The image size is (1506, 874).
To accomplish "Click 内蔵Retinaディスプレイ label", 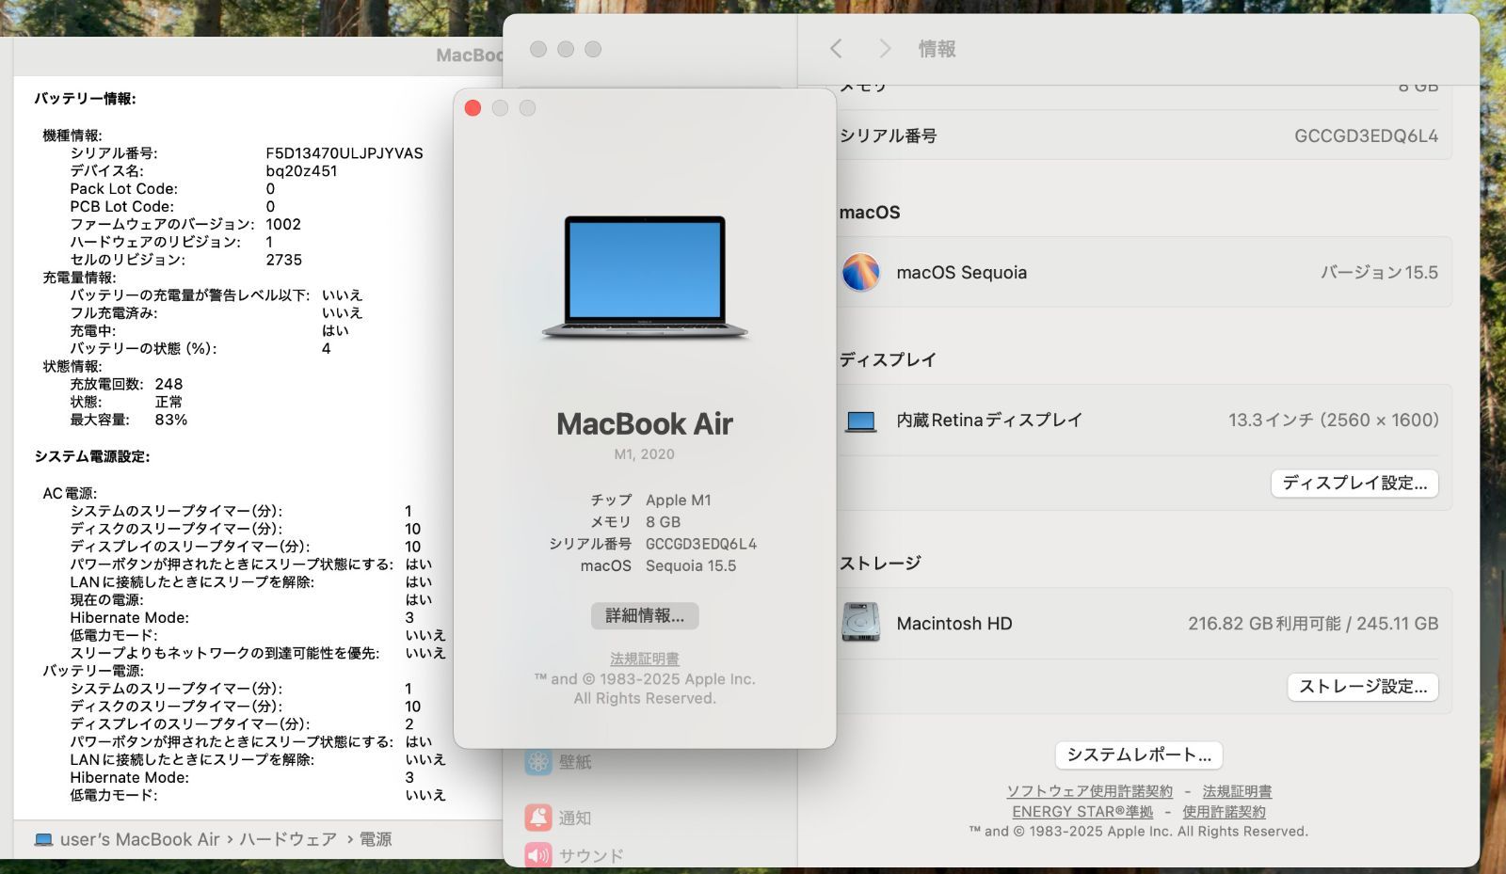I will pyautogui.click(x=989, y=421).
